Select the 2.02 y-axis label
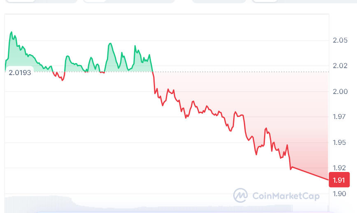Image resolution: width=357 pixels, height=213 pixels. (340, 66)
